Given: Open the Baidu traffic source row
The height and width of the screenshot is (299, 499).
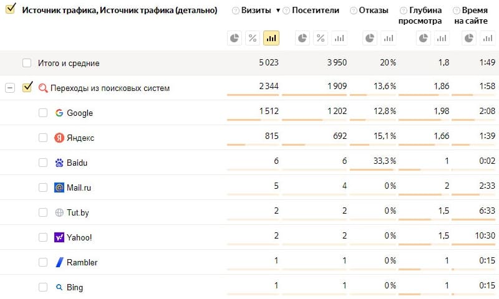Looking at the screenshot, I should tap(77, 163).
